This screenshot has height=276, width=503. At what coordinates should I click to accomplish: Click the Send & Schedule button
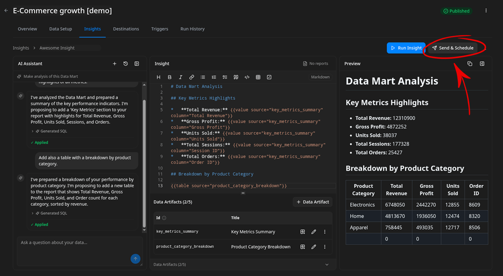453,48
